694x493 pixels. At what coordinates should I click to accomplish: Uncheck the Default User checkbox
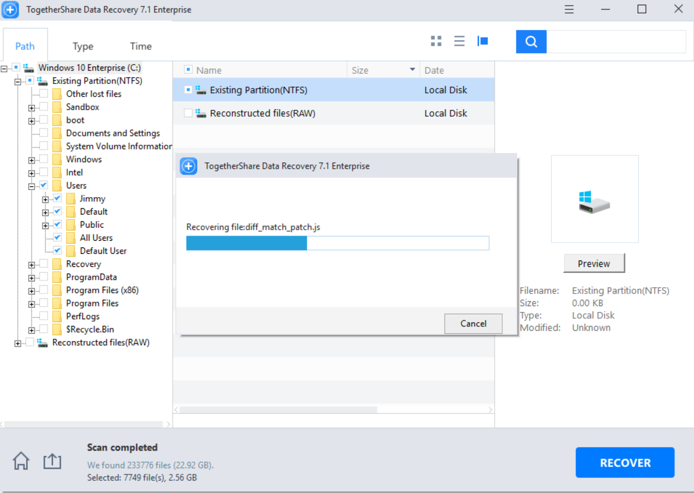(57, 250)
